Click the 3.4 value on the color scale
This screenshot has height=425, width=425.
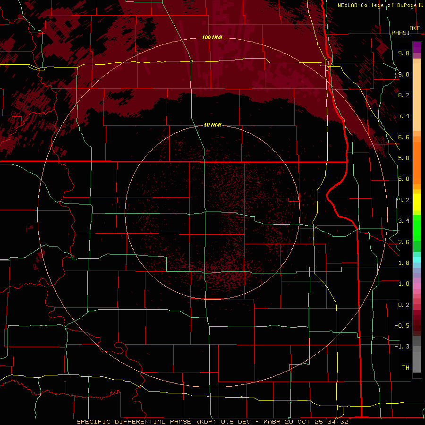tap(404, 221)
